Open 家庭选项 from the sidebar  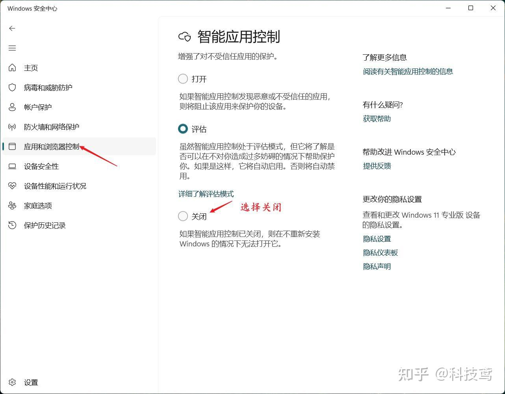pyautogui.click(x=79, y=205)
